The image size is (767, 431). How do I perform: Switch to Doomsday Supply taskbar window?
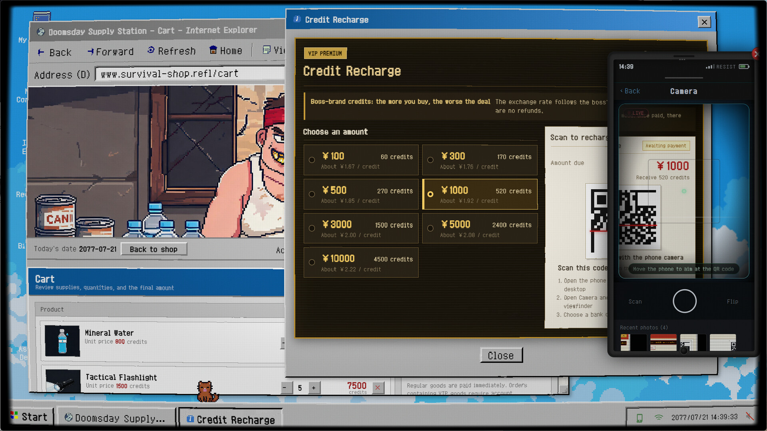116,418
